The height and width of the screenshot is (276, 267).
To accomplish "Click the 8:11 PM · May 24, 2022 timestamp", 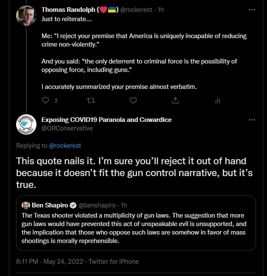I will tap(50, 262).
